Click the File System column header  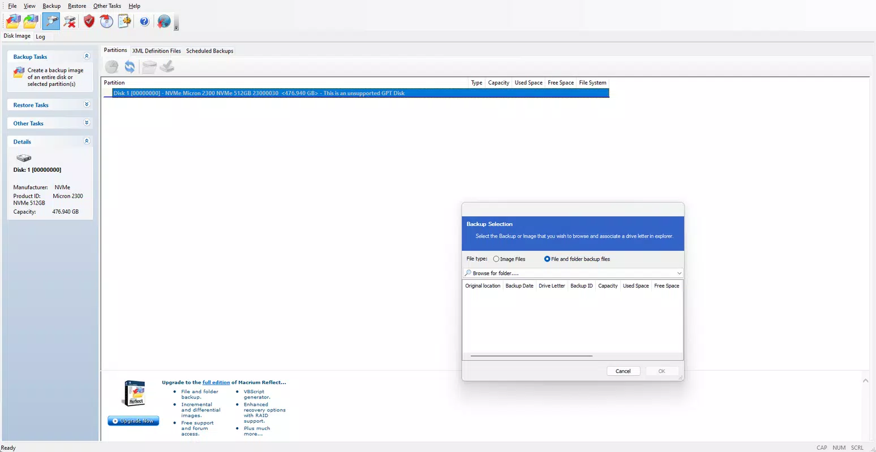[x=592, y=82]
